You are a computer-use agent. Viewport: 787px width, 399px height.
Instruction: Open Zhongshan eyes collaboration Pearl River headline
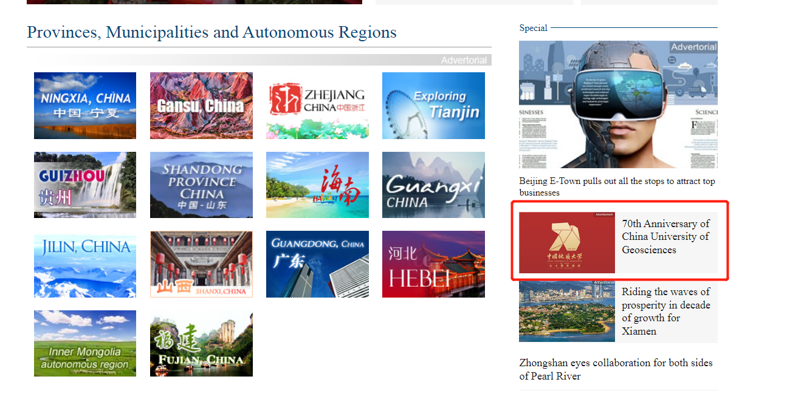(616, 369)
